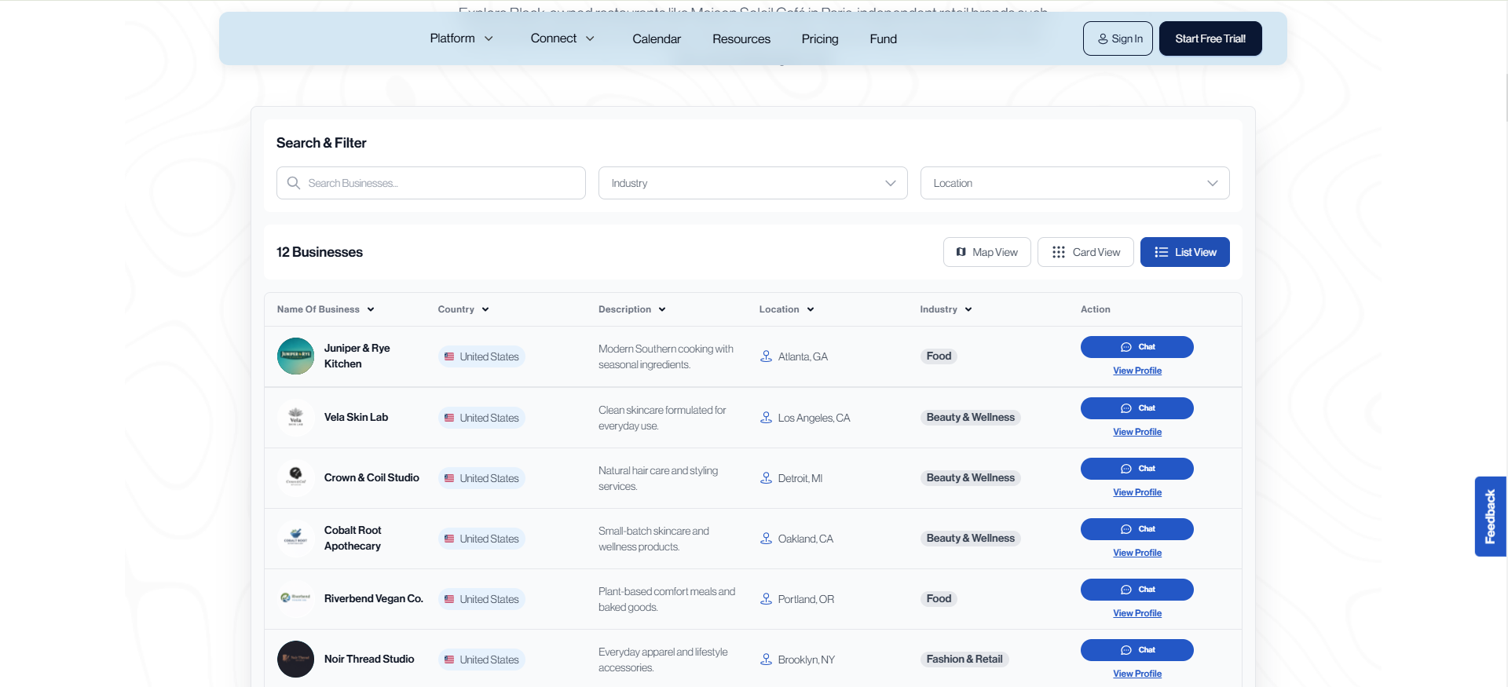Open Resources from the navbar
1508x687 pixels.
pyautogui.click(x=741, y=38)
